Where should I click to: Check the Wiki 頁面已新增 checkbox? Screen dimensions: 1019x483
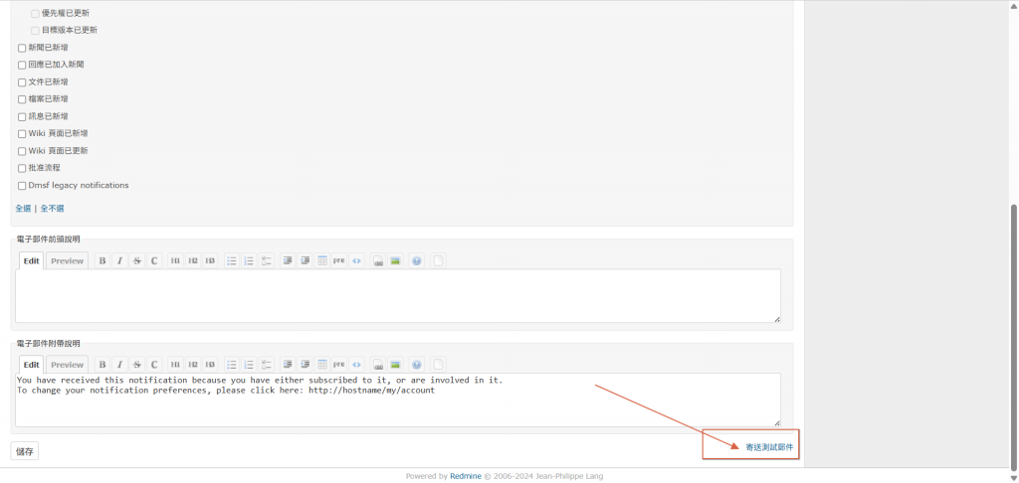coord(22,134)
